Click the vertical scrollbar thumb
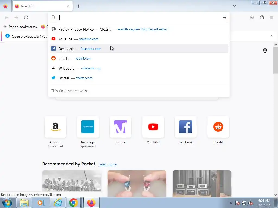The image size is (278, 208). tap(276, 60)
